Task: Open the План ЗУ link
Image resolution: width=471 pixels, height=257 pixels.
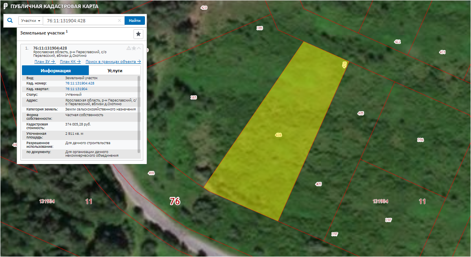Action: (45, 62)
